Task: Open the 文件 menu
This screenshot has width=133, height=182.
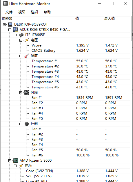Action: [9, 12]
